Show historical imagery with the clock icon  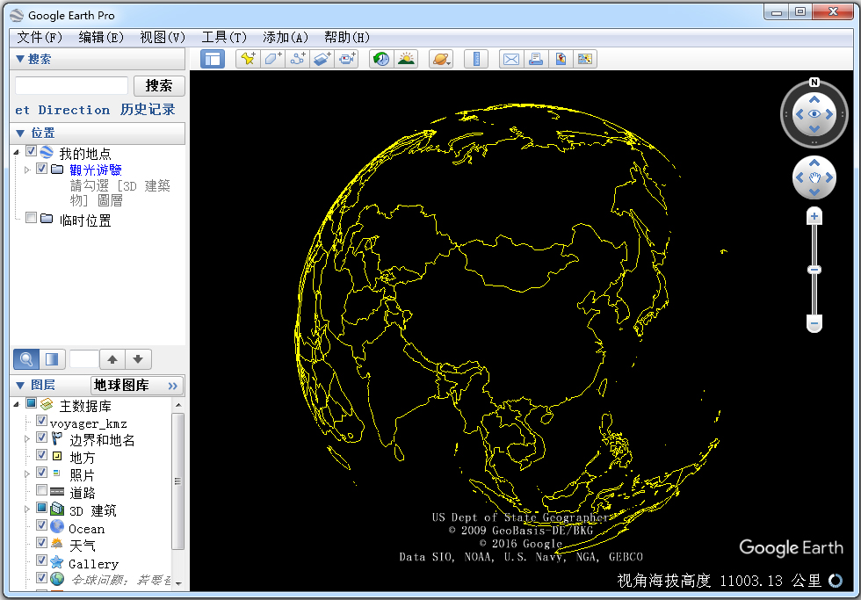pyautogui.click(x=380, y=59)
